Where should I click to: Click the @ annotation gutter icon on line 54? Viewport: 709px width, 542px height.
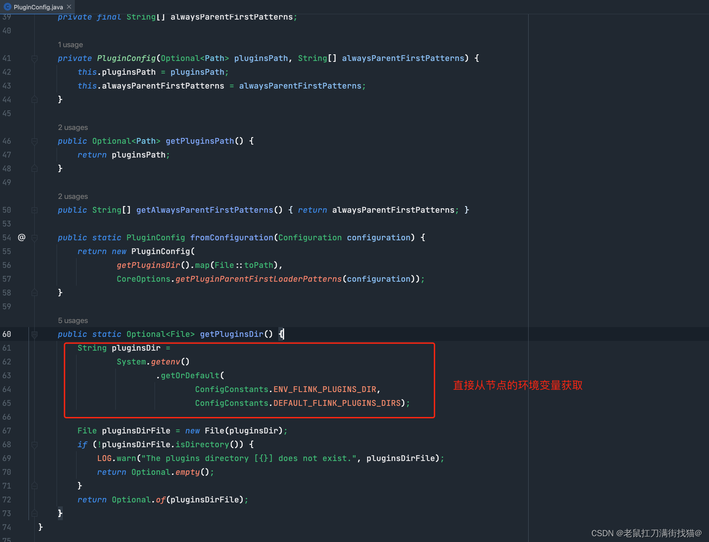click(21, 237)
